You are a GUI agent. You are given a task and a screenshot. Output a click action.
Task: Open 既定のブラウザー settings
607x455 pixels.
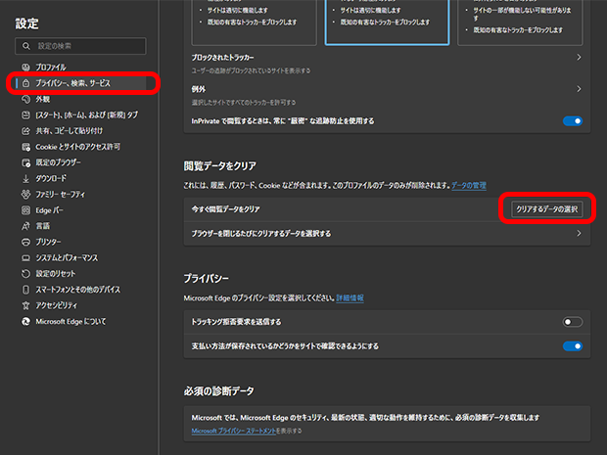pos(58,162)
